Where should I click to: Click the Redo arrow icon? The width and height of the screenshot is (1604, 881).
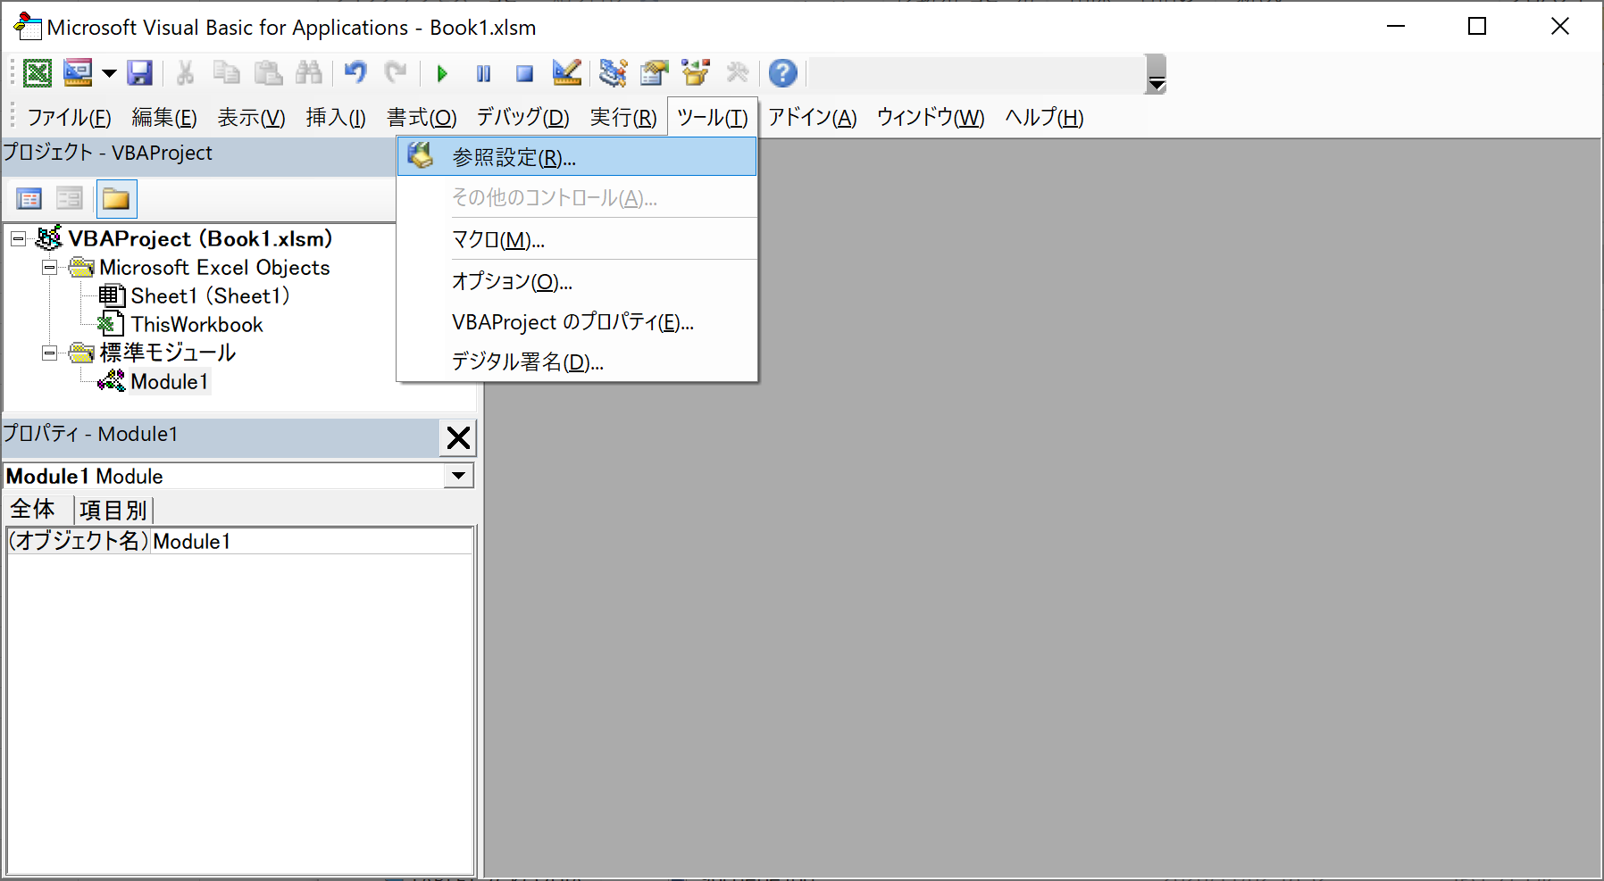point(395,73)
